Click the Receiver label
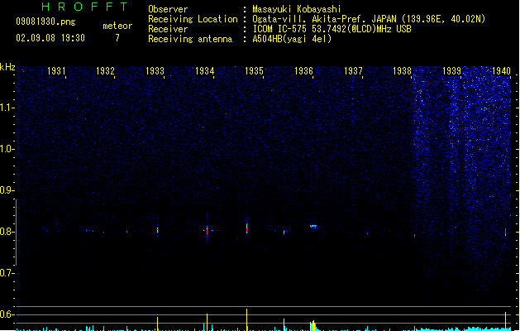 point(168,29)
